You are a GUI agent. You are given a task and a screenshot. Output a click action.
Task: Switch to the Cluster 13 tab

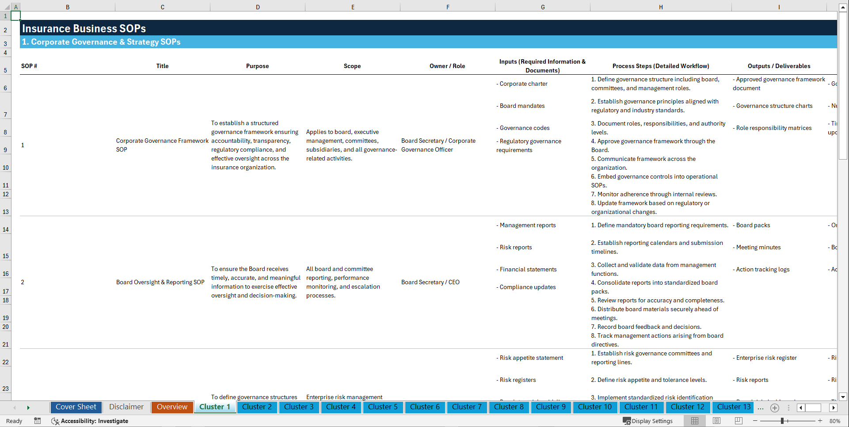tap(733, 407)
